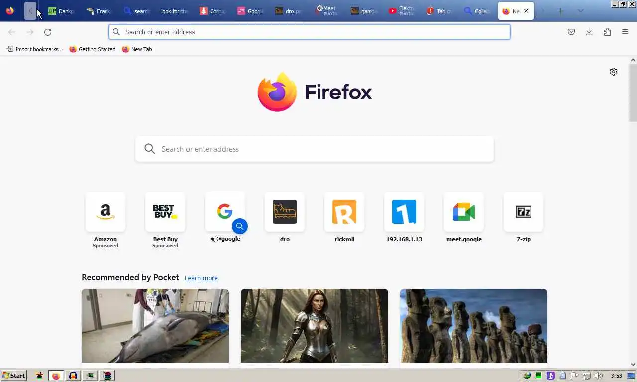Open the Downloads panel icon

click(x=589, y=32)
